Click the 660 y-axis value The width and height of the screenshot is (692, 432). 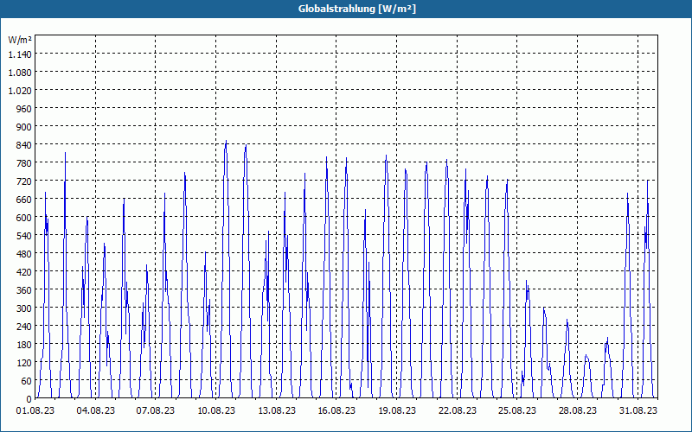coord(24,200)
